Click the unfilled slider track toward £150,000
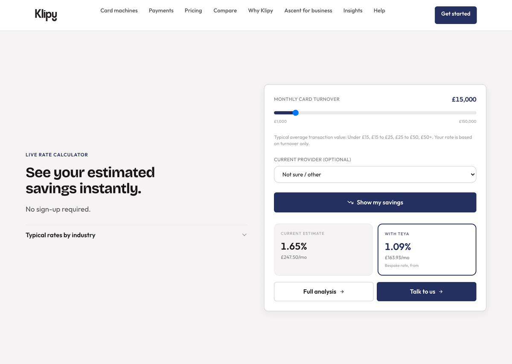This screenshot has height=364, width=512. click(x=387, y=113)
